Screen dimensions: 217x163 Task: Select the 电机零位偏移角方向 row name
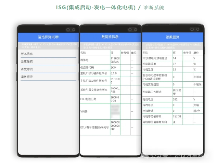pyautogui.click(x=155, y=122)
